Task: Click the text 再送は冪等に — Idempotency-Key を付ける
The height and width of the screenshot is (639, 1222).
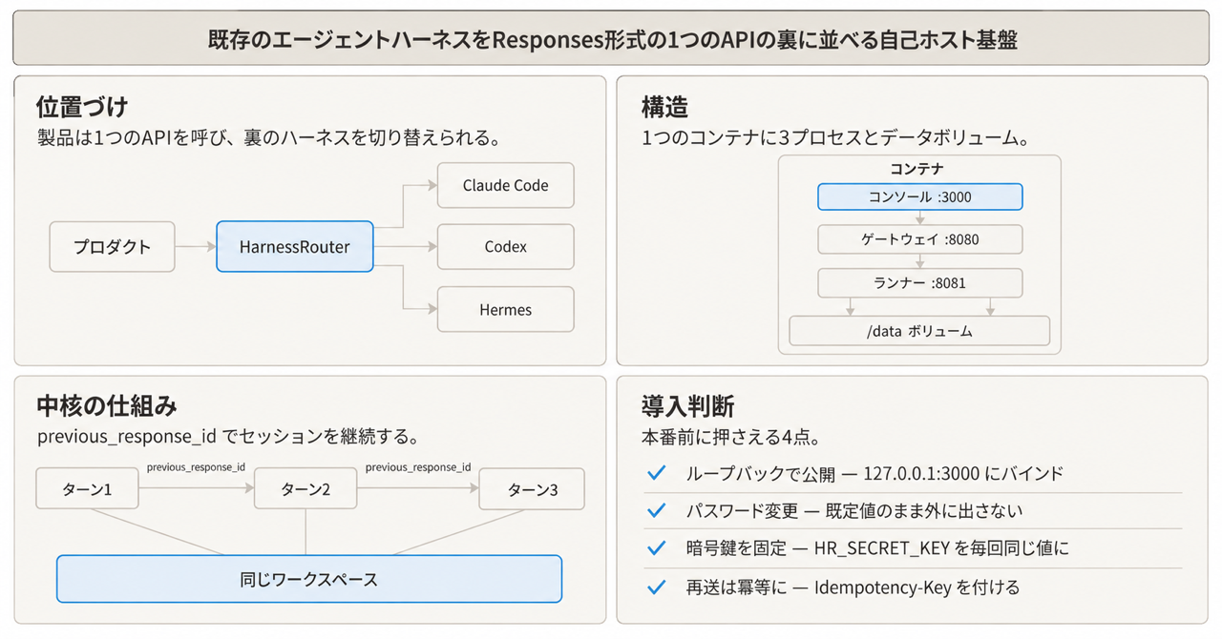Action: 853,587
